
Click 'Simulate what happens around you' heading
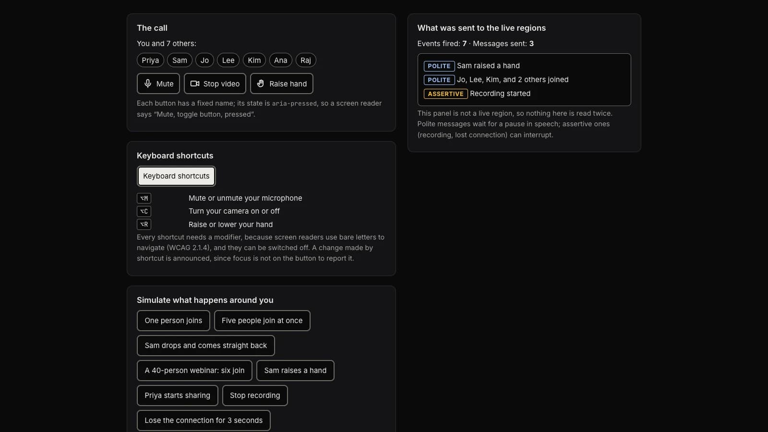click(x=205, y=300)
